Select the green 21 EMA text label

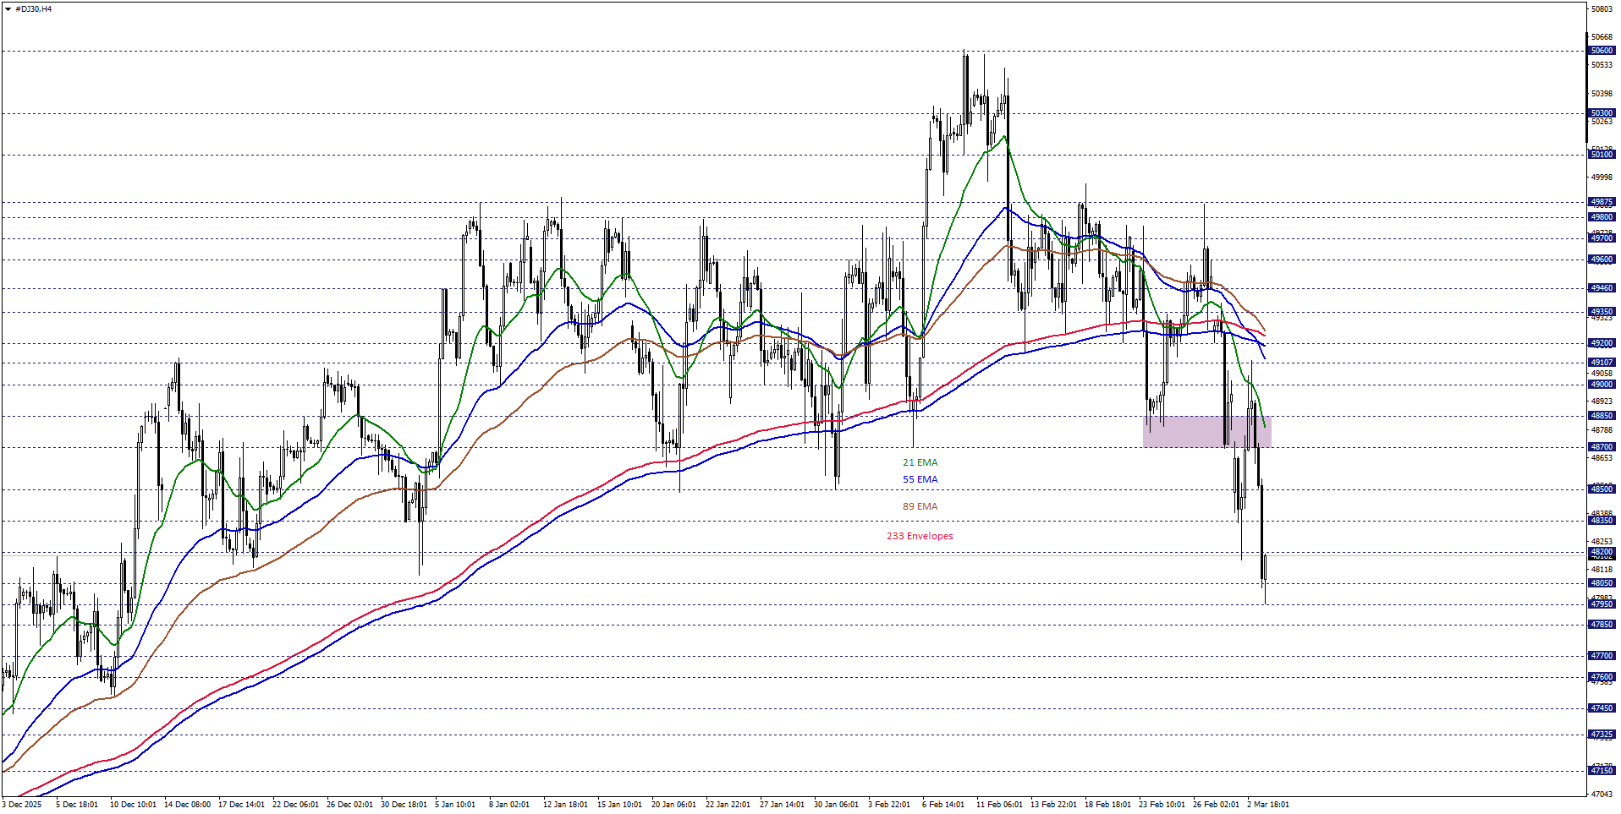(920, 462)
